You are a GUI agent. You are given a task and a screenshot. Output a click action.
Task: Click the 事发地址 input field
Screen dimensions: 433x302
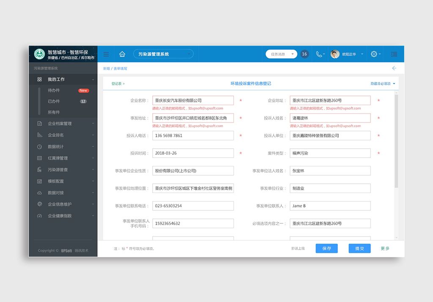(193, 118)
